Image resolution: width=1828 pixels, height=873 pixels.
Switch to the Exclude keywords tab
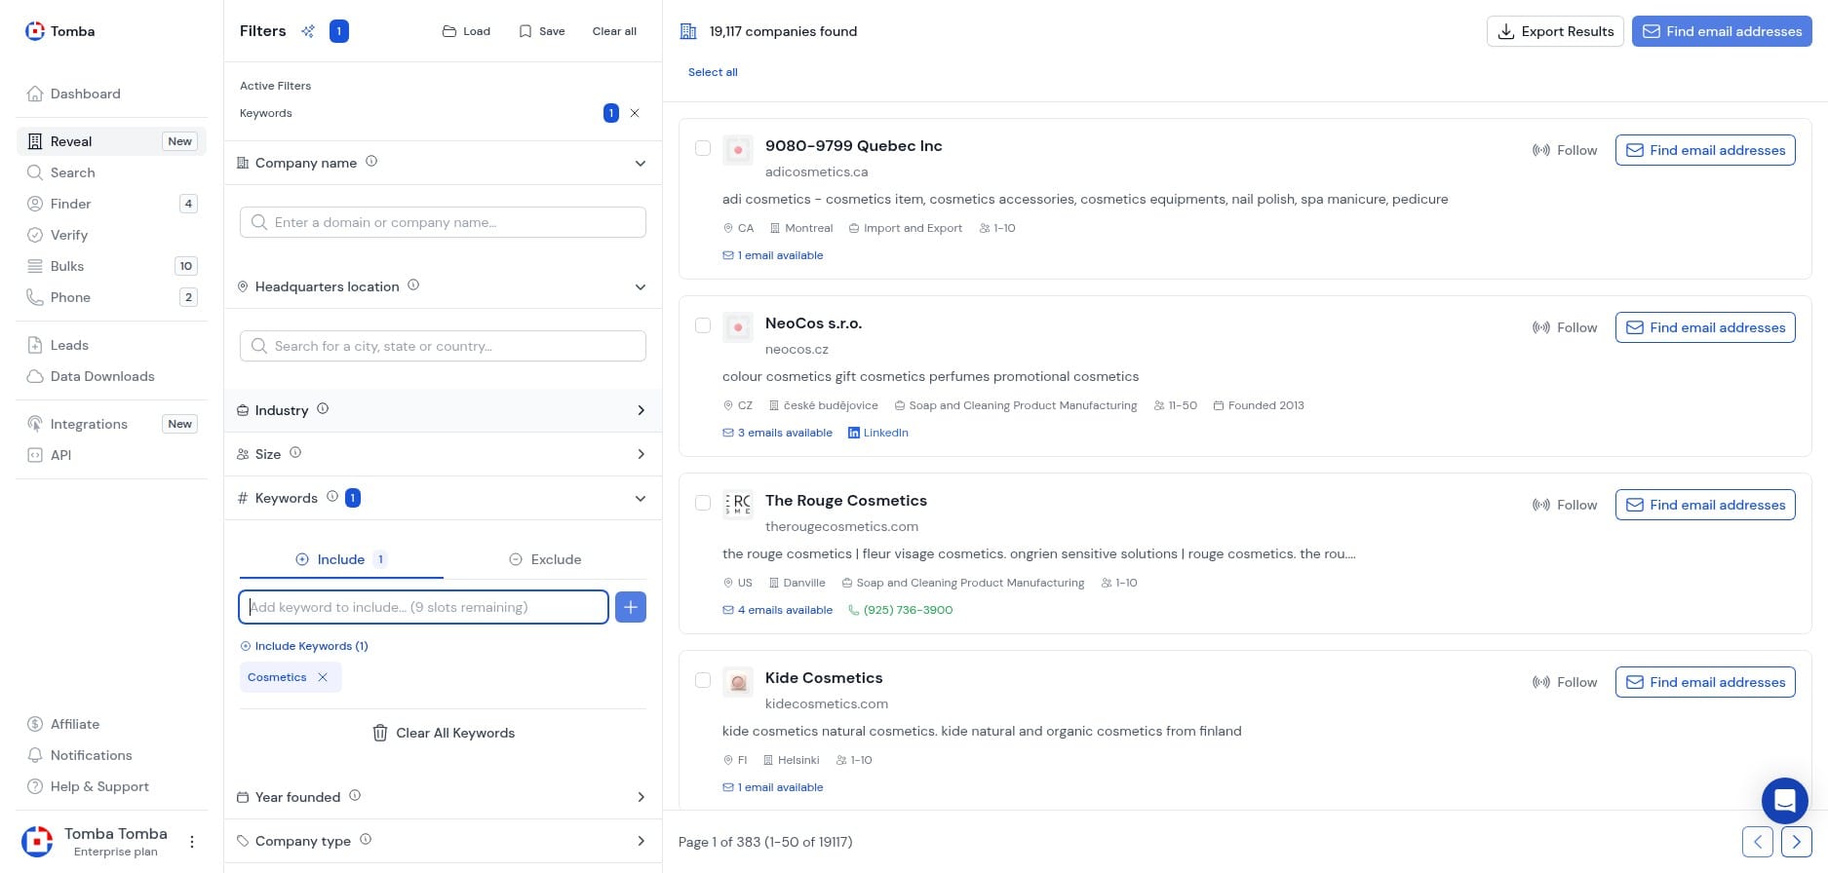[x=545, y=559]
